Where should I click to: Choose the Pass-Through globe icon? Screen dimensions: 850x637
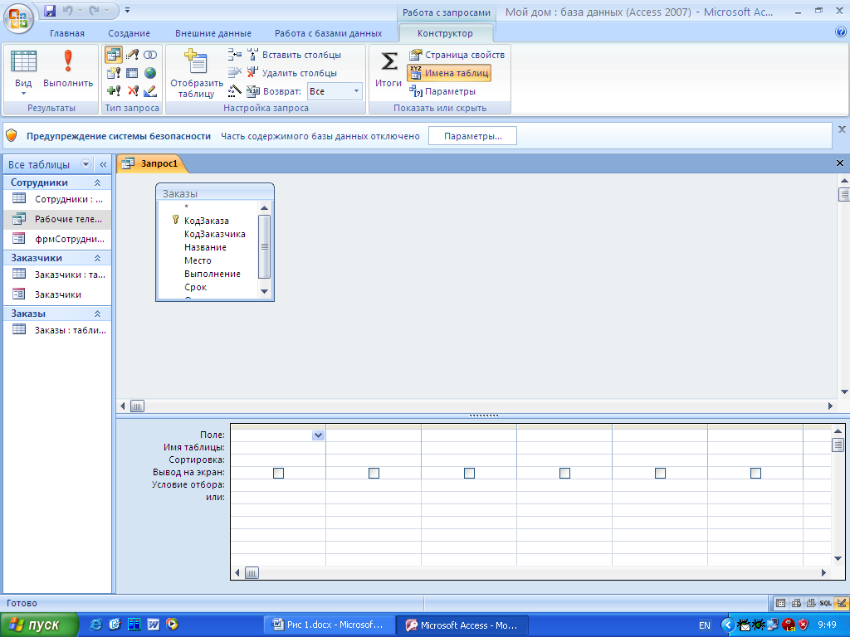tap(150, 73)
